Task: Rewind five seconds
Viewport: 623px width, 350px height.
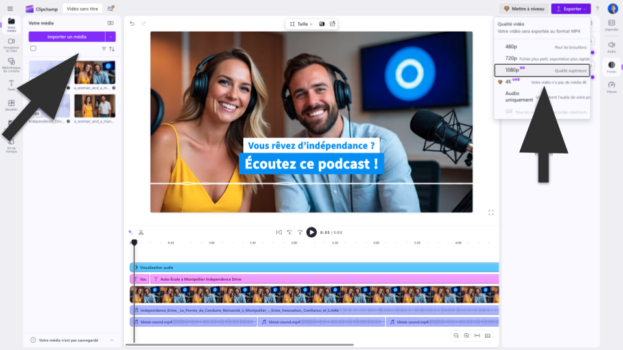Action: (289, 233)
